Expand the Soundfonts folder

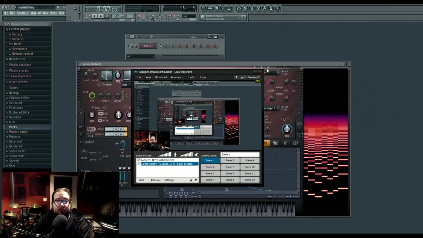coord(17,156)
